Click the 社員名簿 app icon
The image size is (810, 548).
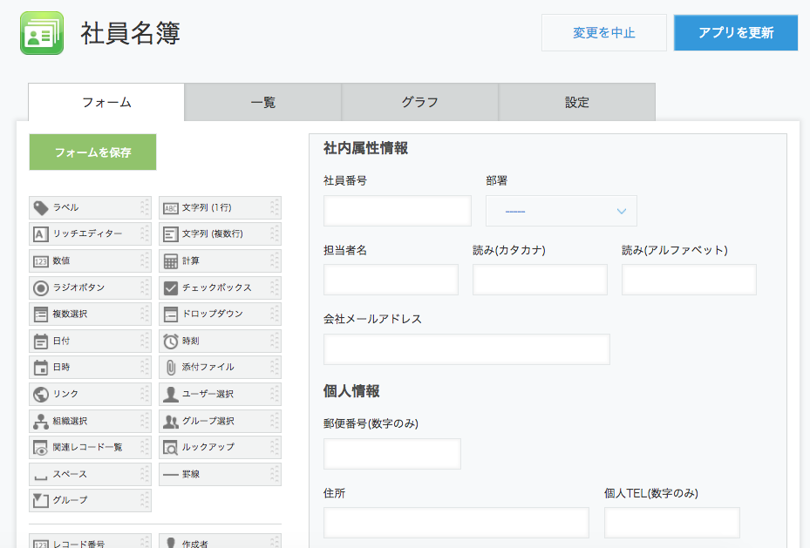pyautogui.click(x=42, y=33)
